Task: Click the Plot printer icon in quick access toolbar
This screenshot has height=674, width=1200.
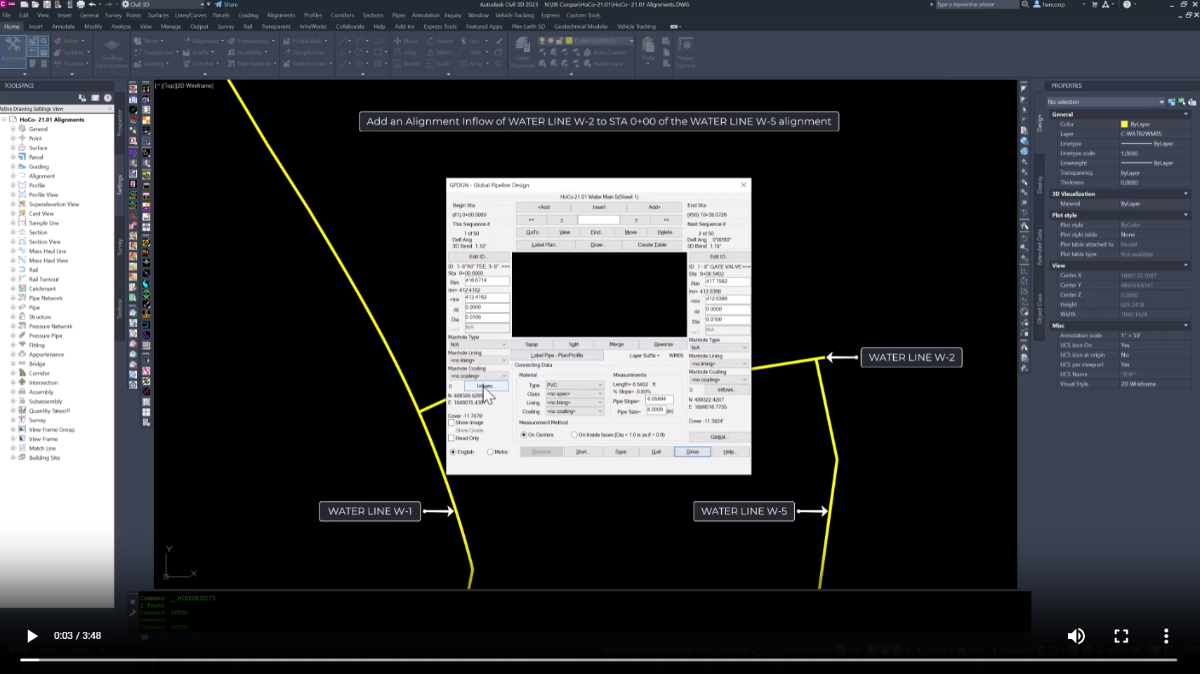Action: 80,4
